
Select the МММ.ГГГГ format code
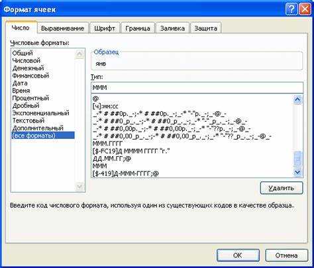[107, 144]
